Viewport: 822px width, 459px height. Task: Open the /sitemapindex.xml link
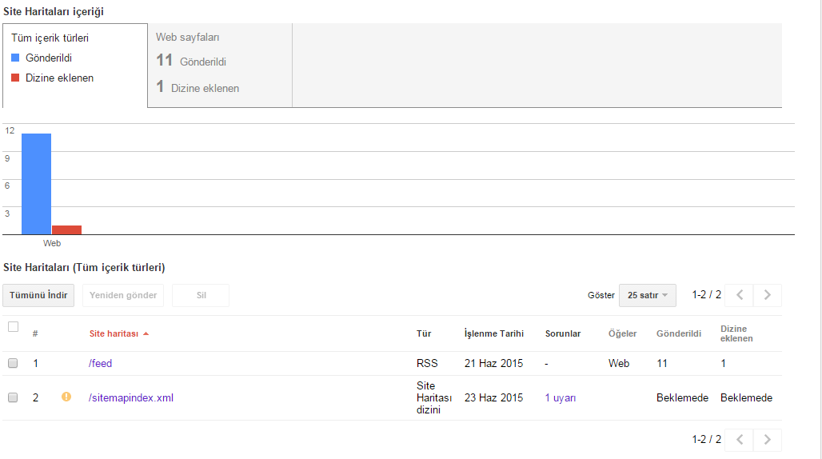[x=130, y=397]
